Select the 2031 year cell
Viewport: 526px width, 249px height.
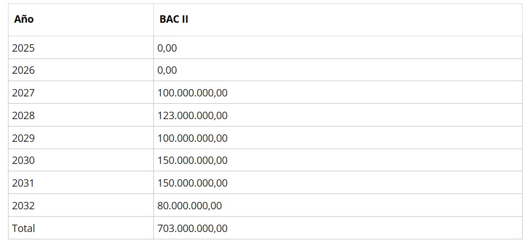23,183
